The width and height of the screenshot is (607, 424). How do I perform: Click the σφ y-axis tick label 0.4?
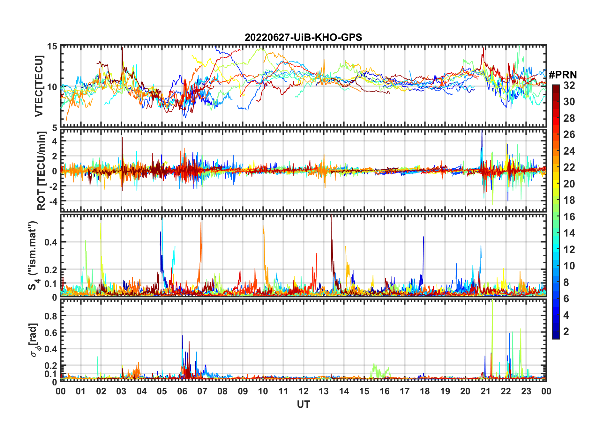pos(51,349)
